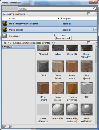Close the Prohlížeč materiálů window
99x130 pixels.
tap(93, 2)
